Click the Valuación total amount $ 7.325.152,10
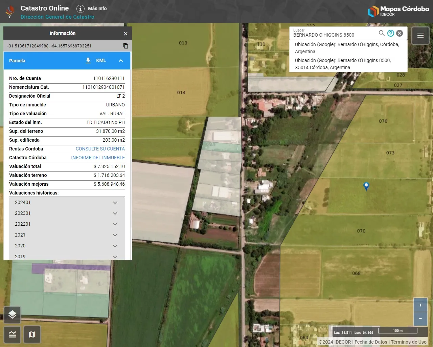This screenshot has width=433, height=347. pyautogui.click(x=109, y=166)
